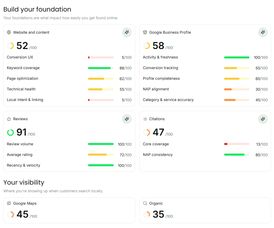This screenshot has height=228, width=274.
Task: Click the list icon beside Citations
Action: tap(145, 119)
